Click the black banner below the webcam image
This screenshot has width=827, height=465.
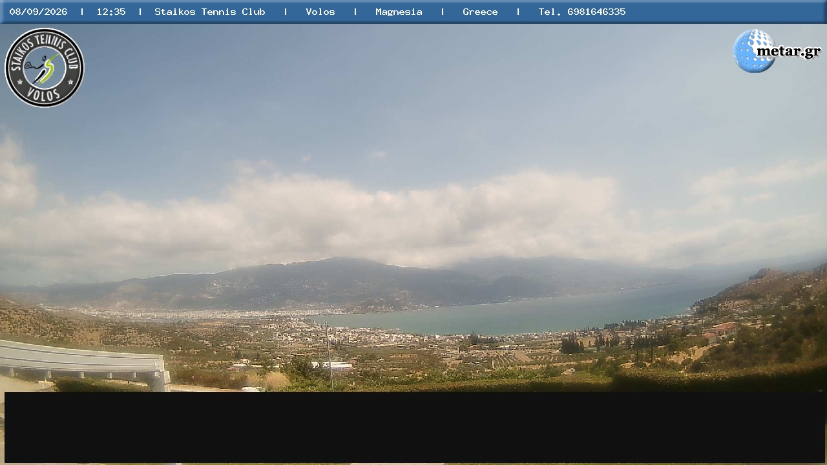click(x=415, y=427)
